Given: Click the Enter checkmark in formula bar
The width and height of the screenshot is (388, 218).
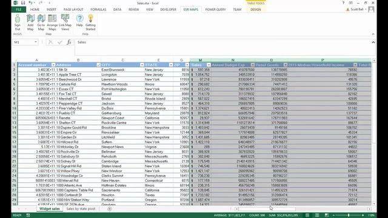Looking at the screenshot, I should (x=59, y=42).
